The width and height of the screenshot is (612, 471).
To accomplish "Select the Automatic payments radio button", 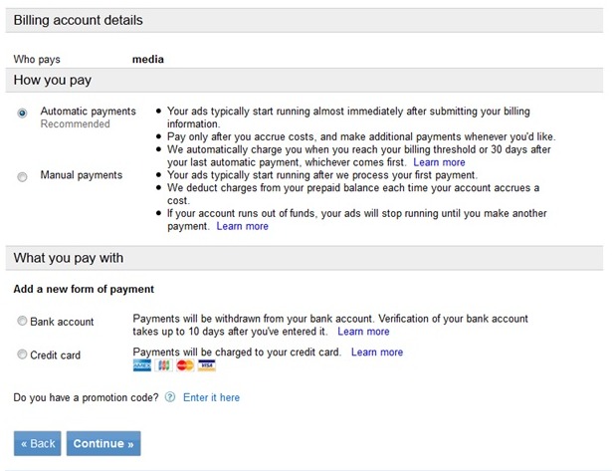I will (x=22, y=113).
